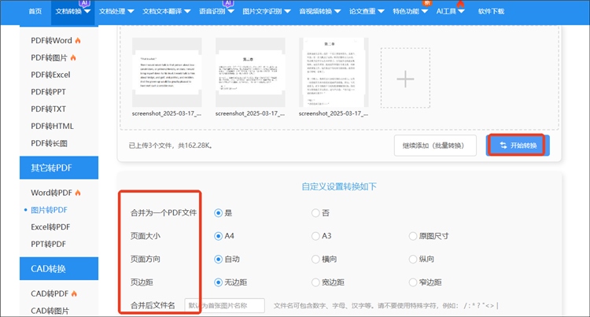Screen dimensions: 590x317
Task: Expand the 文档处理 dropdown menu
Action: [x=116, y=11]
